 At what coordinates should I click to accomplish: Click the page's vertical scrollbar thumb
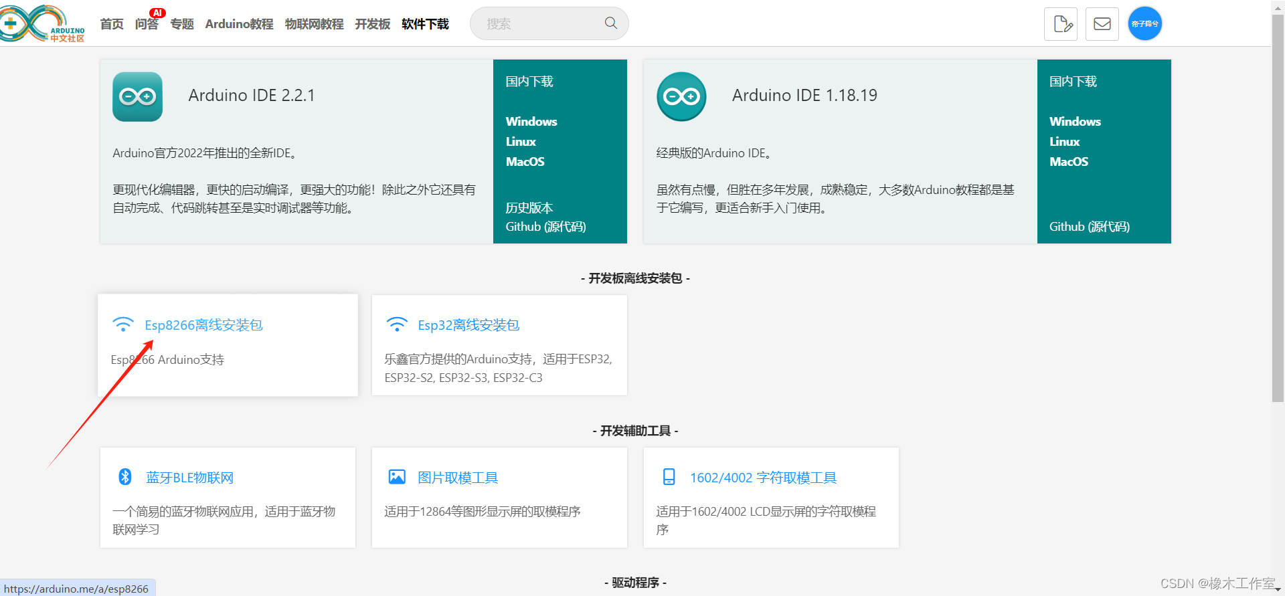pos(1278,207)
